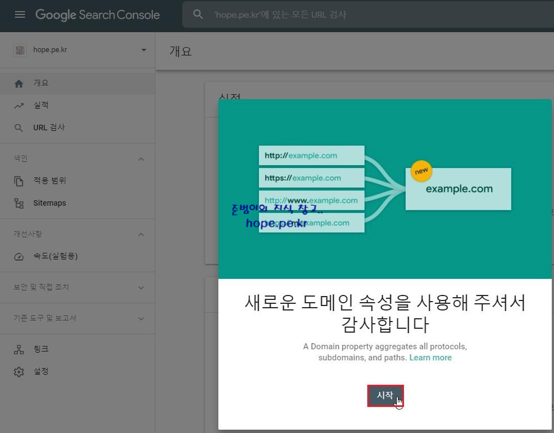Click the speedometer icon beside 속도(실험용)
The image size is (554, 433).
[19, 256]
